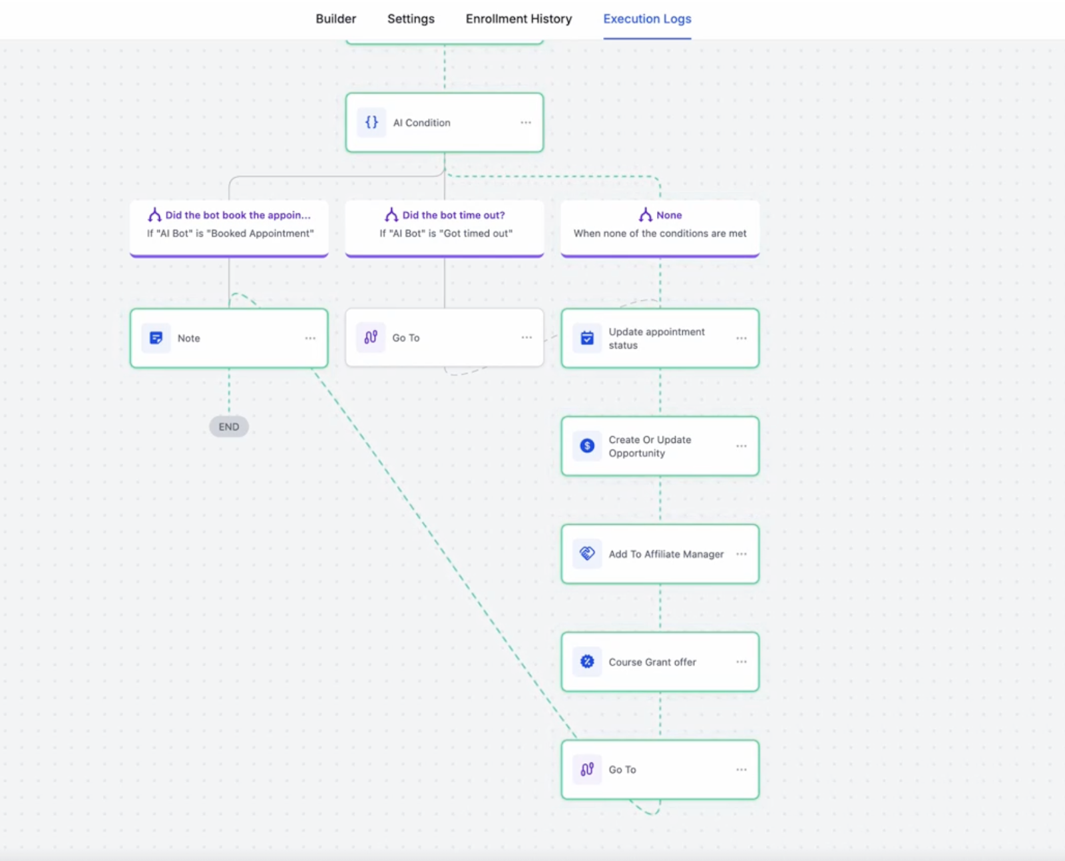Click the Course Grant offer badge icon
1065x861 pixels.
[x=587, y=661]
